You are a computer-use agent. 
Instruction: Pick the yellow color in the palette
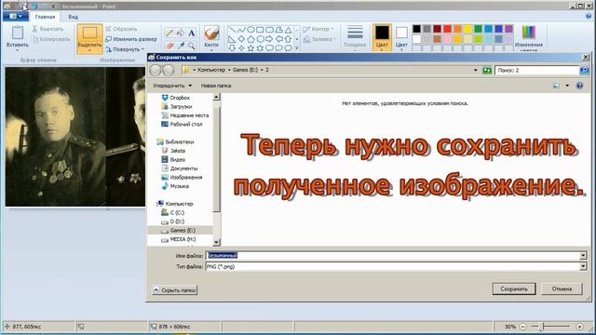click(467, 29)
